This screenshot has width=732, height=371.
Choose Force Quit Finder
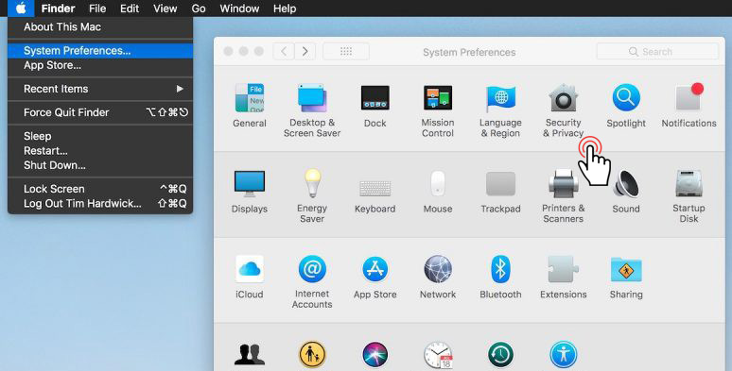(x=100, y=112)
